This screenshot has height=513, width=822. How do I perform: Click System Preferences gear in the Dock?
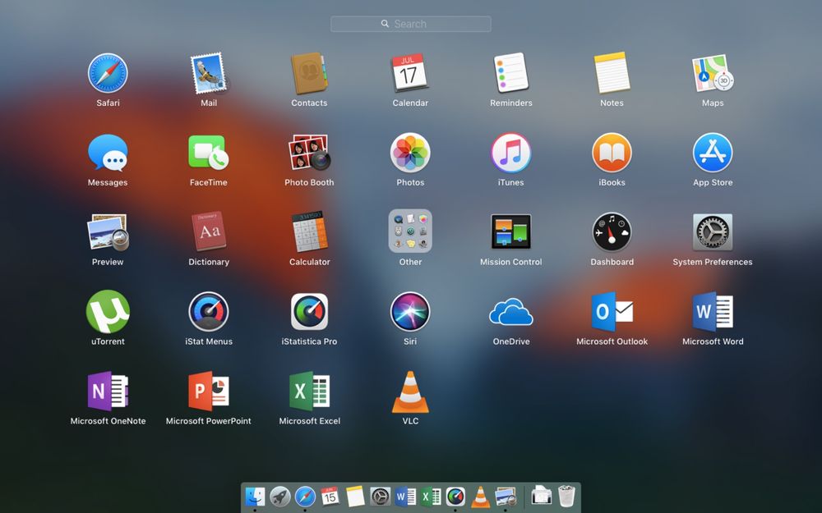click(x=380, y=497)
